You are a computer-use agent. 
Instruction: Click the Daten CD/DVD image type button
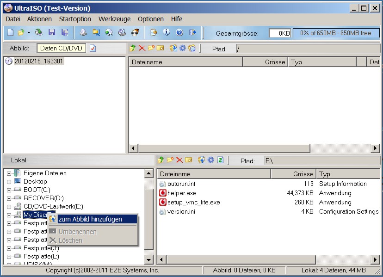(62, 49)
